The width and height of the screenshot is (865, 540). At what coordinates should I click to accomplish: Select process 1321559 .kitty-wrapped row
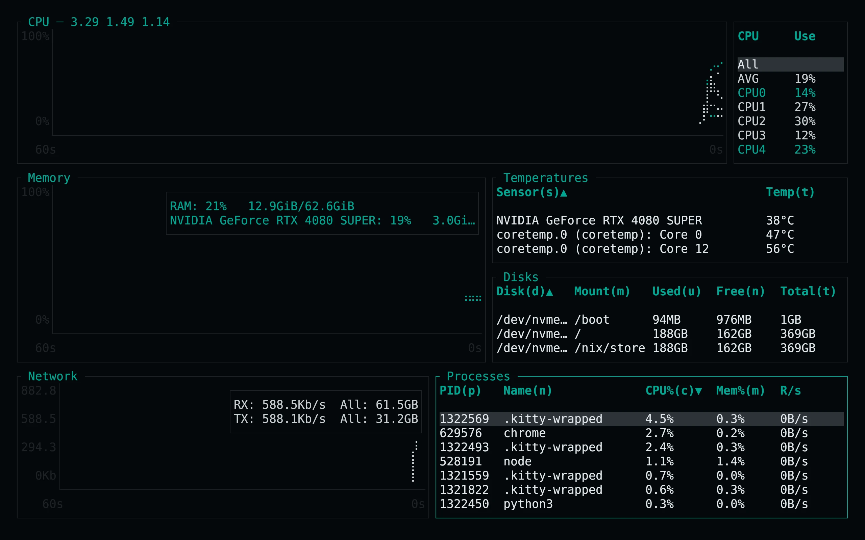coord(642,475)
